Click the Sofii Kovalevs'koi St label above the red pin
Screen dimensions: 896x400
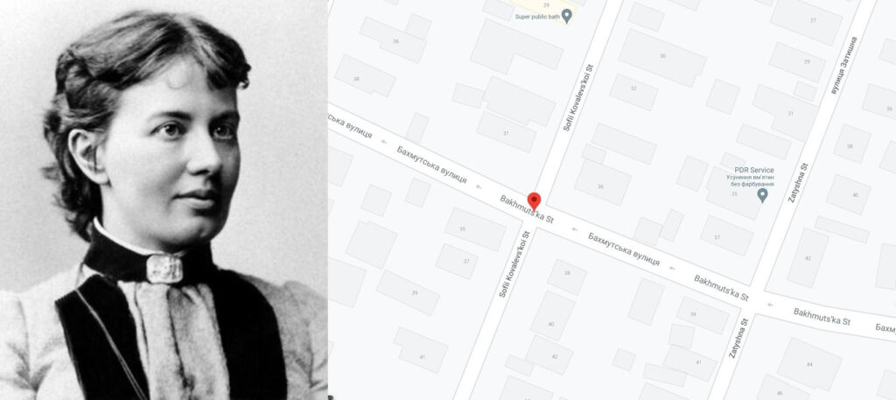578,98
